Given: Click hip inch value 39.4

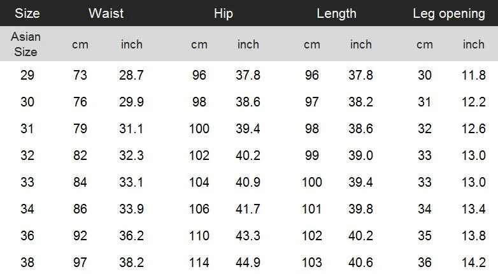Looking at the screenshot, I should [x=248, y=129].
